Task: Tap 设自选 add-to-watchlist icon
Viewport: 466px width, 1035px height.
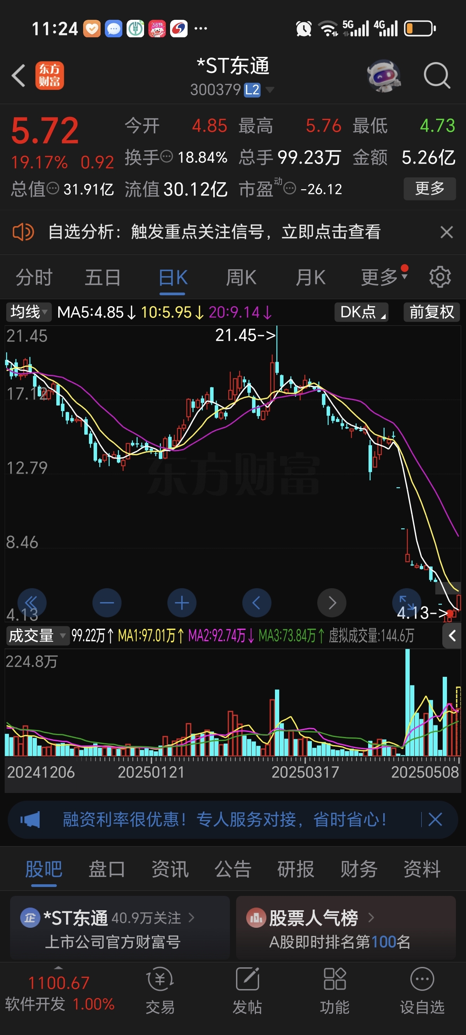Action: click(422, 991)
